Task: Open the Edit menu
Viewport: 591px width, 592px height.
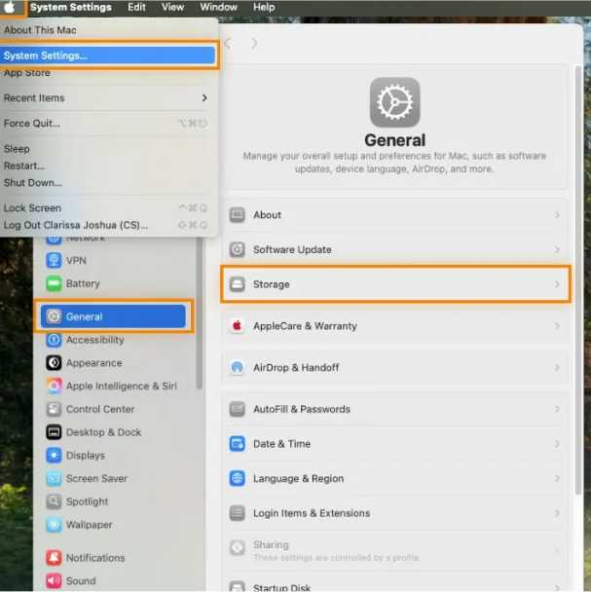Action: [x=136, y=7]
